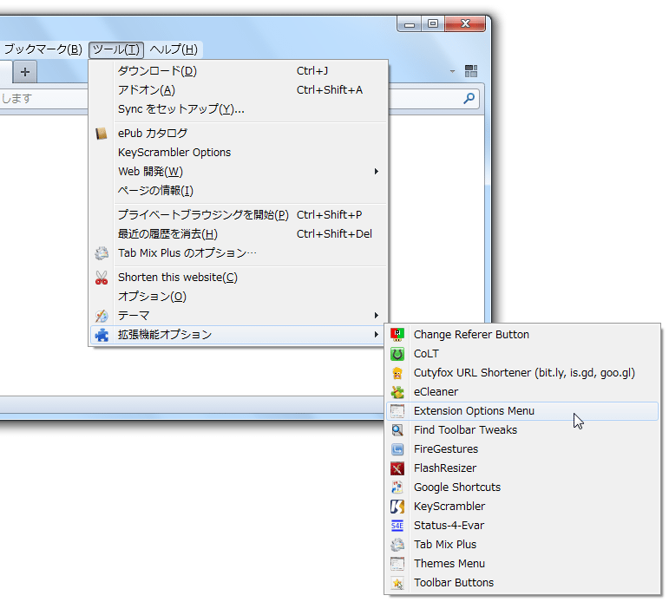Viewport: 669px width, 602px height.
Task: Click the search magnifier icon in search box
Action: coord(469,99)
